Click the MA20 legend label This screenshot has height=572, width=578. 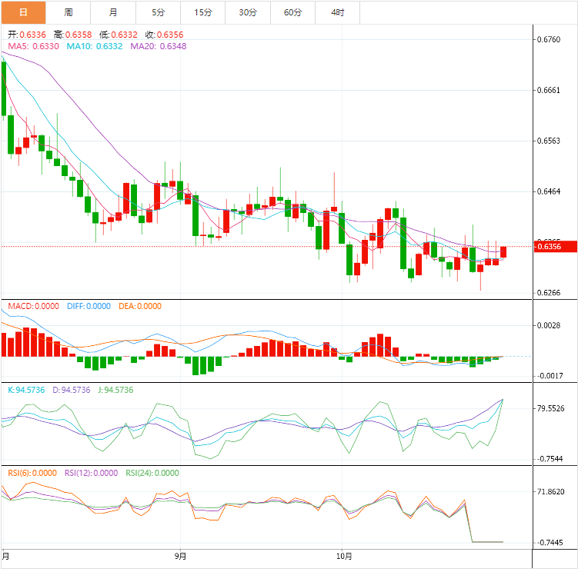point(159,46)
